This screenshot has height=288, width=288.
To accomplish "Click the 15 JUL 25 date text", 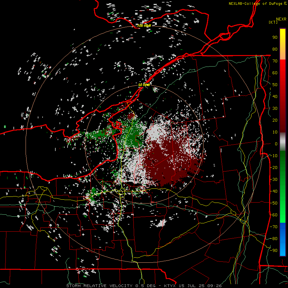I will tap(191, 286).
